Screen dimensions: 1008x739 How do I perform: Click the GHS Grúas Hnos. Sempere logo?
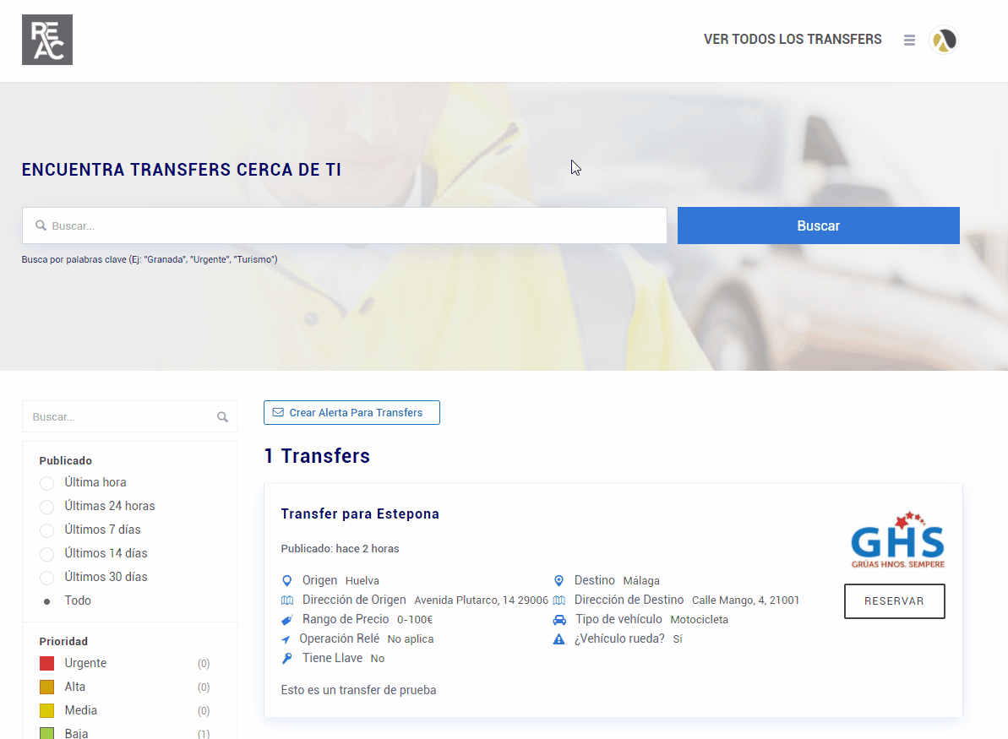pos(896,541)
